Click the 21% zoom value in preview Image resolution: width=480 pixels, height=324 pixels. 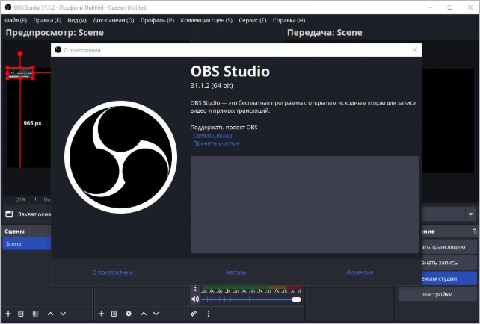pos(21,199)
